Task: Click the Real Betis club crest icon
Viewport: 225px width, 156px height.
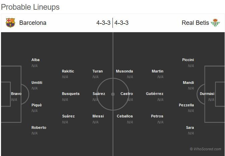Action: (x=215, y=23)
